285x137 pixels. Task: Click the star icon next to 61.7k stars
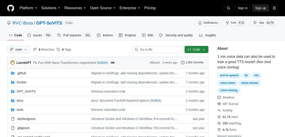pyautogui.click(x=219, y=117)
